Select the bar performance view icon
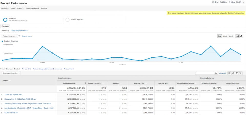This screenshot has height=115, width=246. click(237, 73)
